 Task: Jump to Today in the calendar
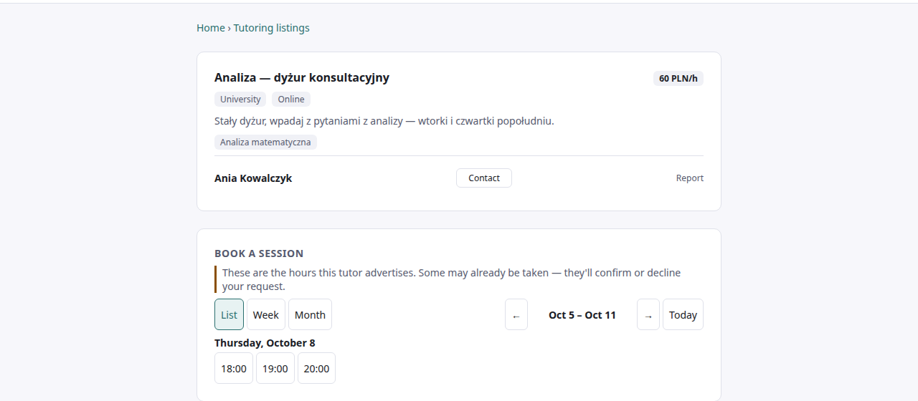(683, 314)
